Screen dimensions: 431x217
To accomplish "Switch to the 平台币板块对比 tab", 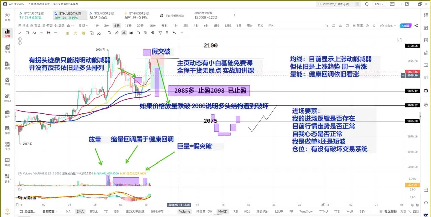I will click(x=172, y=15).
